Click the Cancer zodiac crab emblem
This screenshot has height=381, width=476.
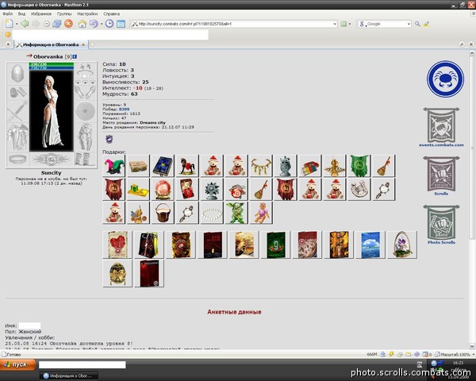tap(445, 79)
